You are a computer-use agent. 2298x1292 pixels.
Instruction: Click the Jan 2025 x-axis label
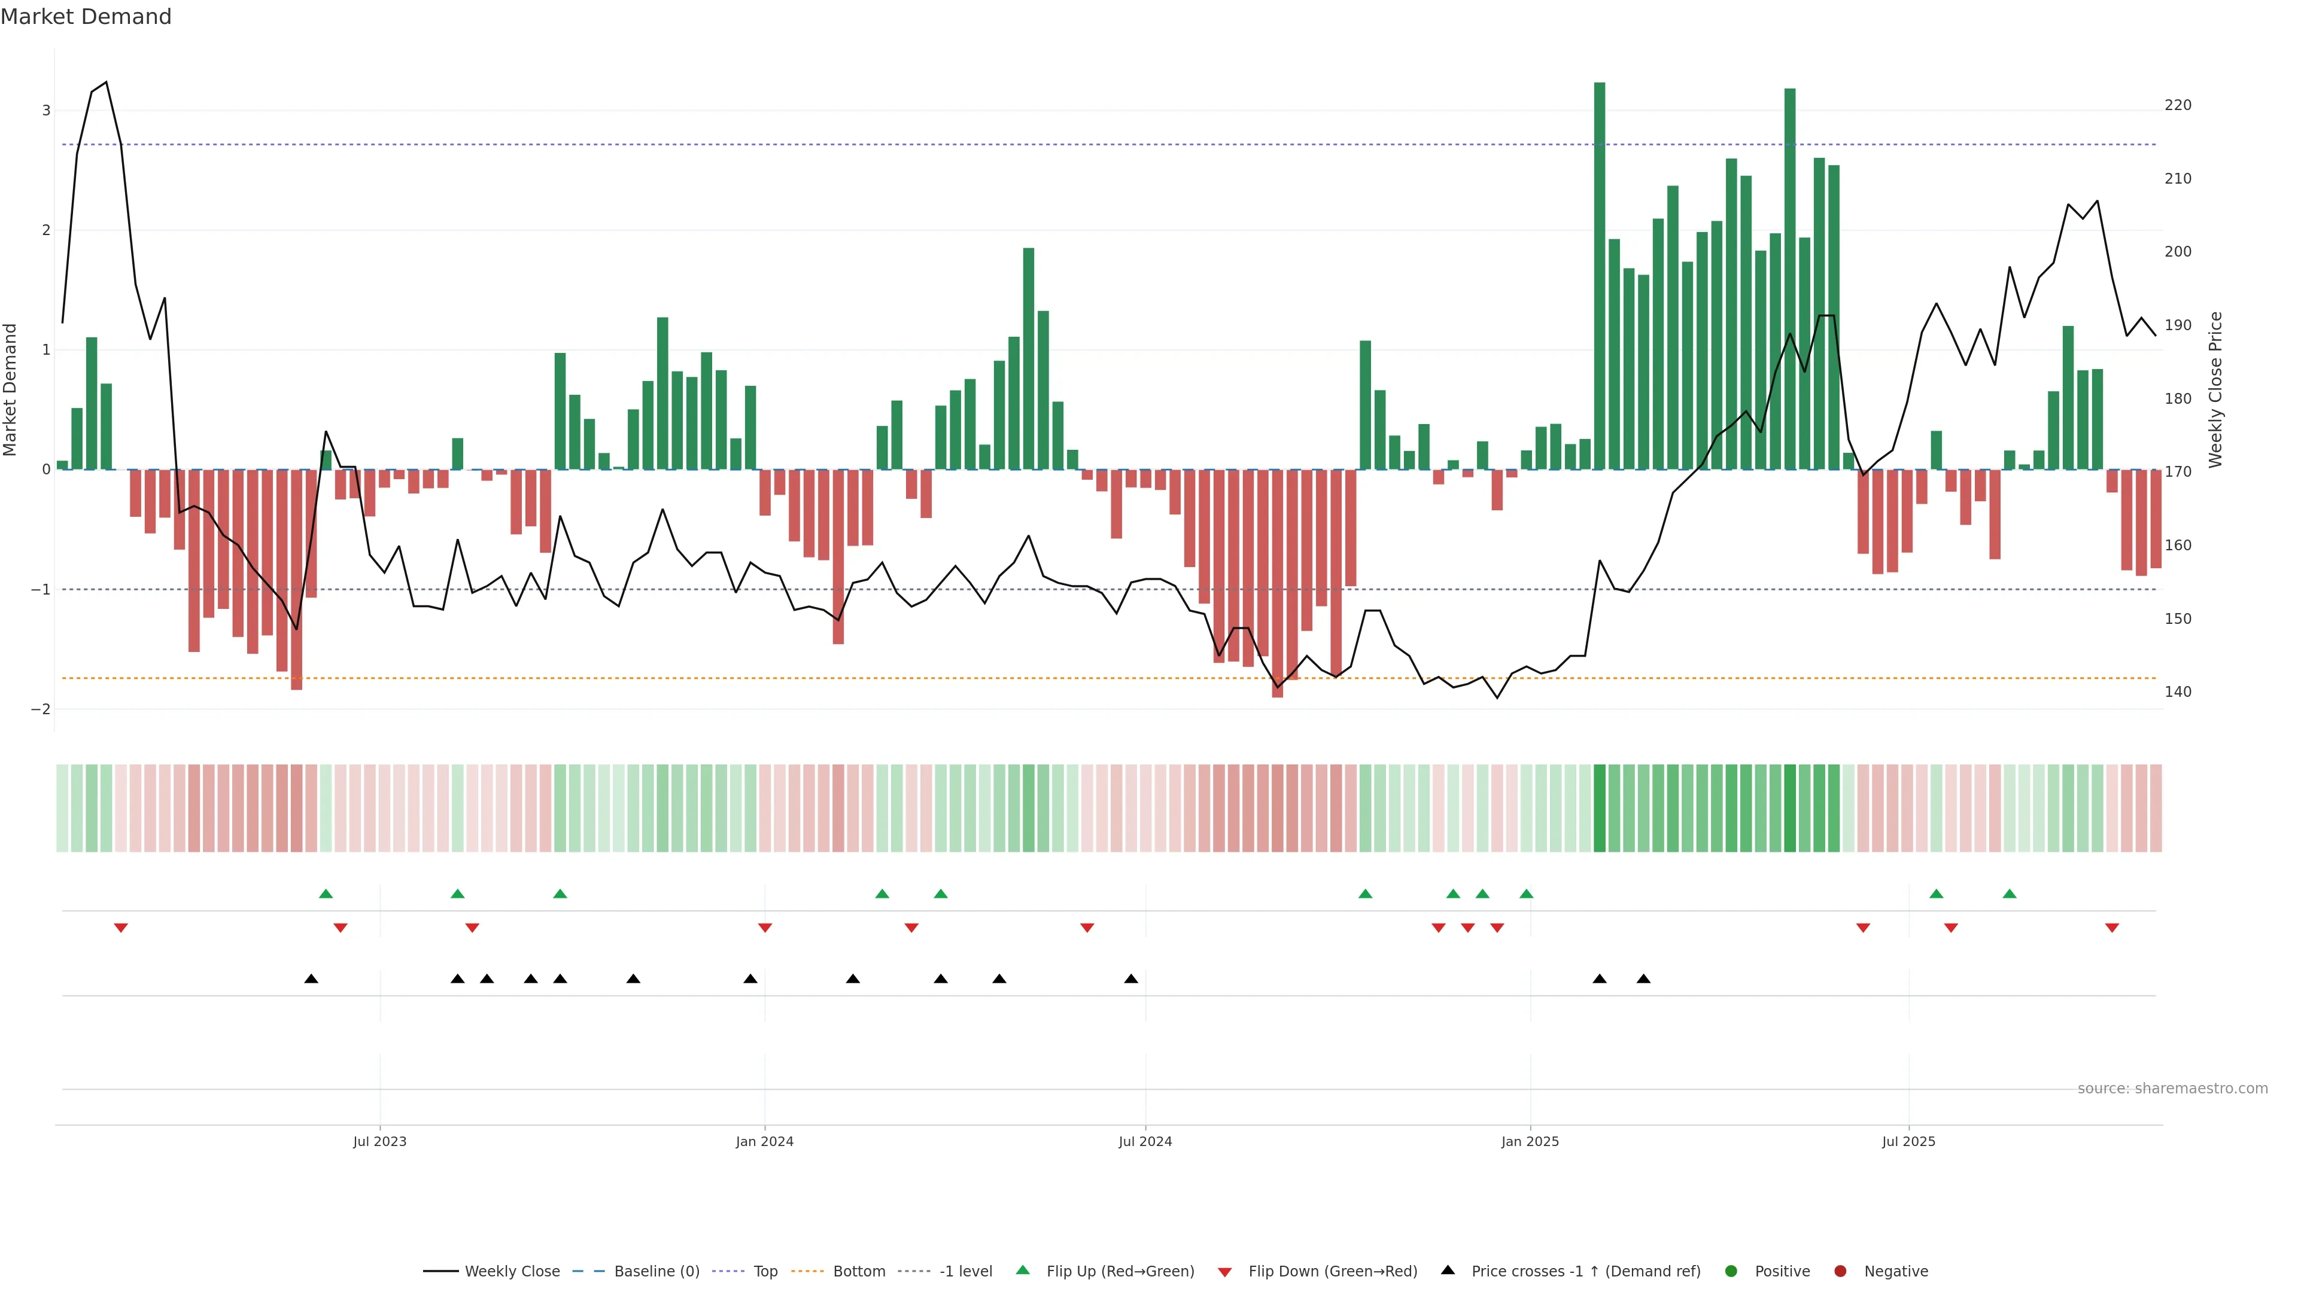pyautogui.click(x=1530, y=1141)
